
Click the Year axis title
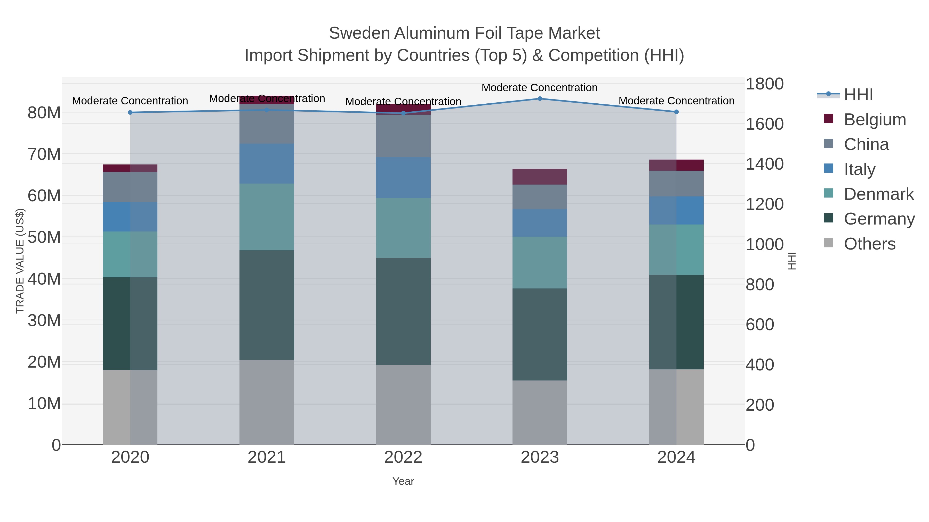[403, 481]
